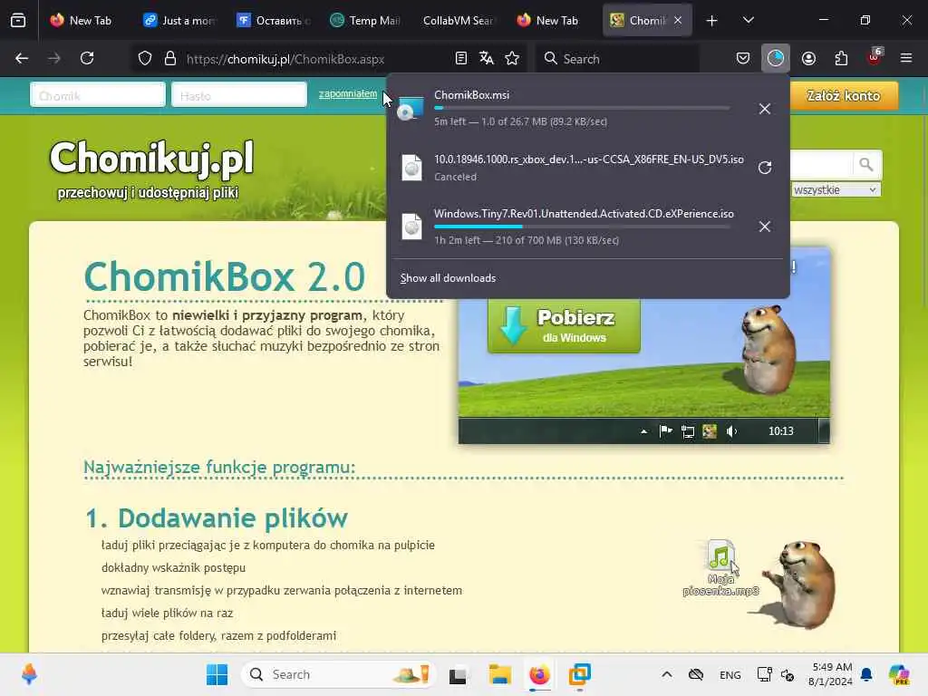Viewport: 928px width, 696px height.
Task: Open the translate page icon
Action: point(487,59)
